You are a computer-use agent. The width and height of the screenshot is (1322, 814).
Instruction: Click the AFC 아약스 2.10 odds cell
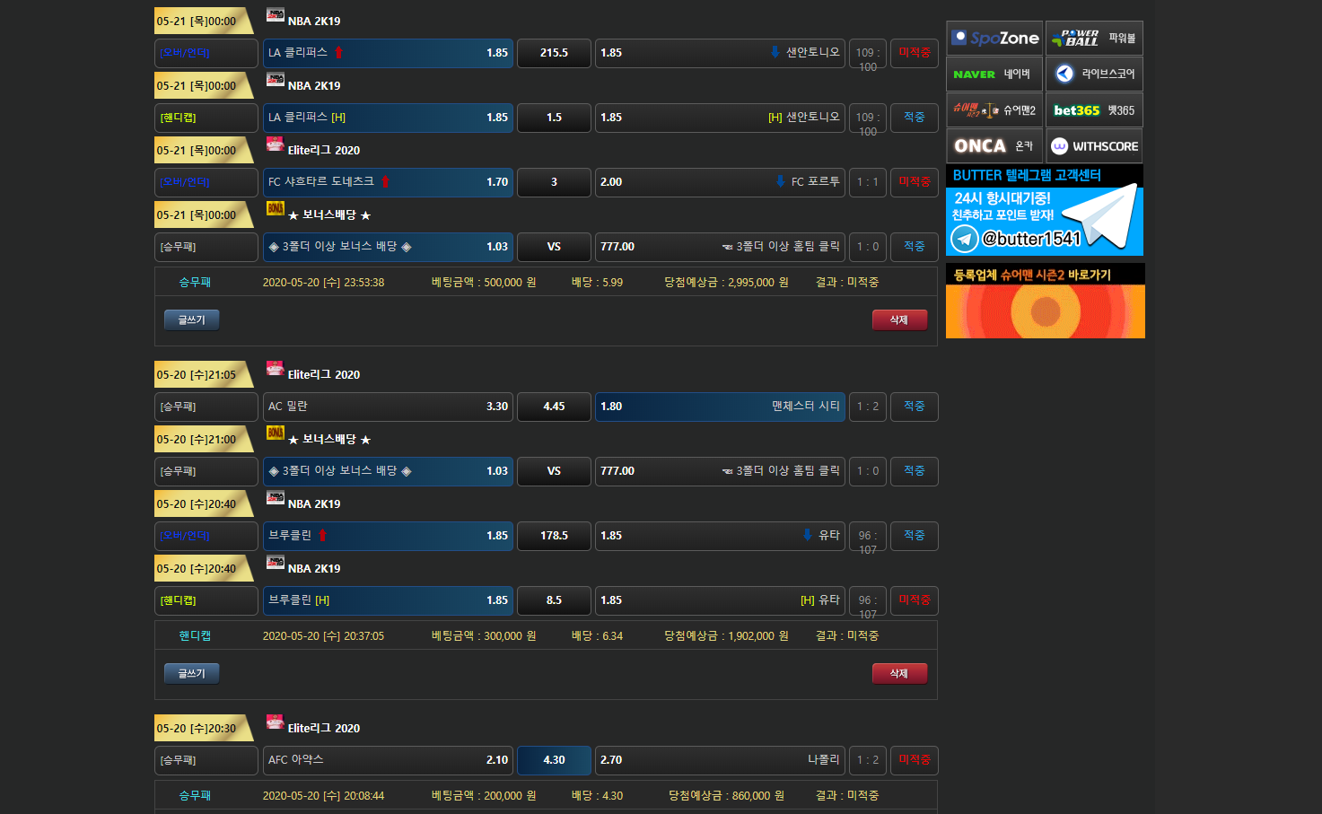[388, 760]
